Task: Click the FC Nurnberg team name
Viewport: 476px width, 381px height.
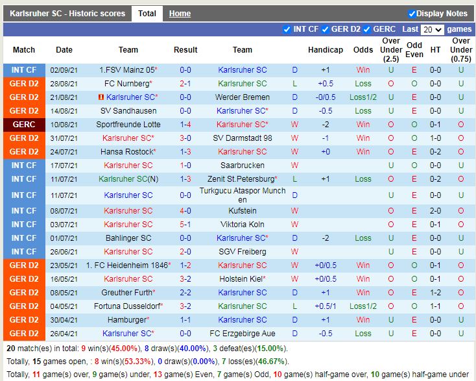Action: tap(126, 84)
